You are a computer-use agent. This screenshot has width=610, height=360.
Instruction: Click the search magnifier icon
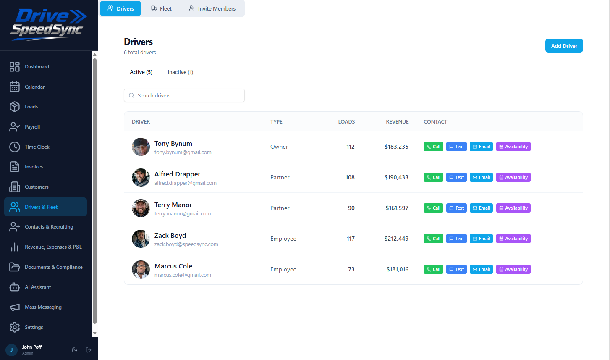pyautogui.click(x=132, y=95)
